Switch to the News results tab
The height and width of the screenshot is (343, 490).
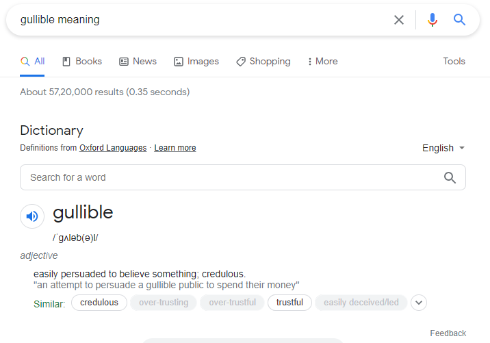coord(138,61)
